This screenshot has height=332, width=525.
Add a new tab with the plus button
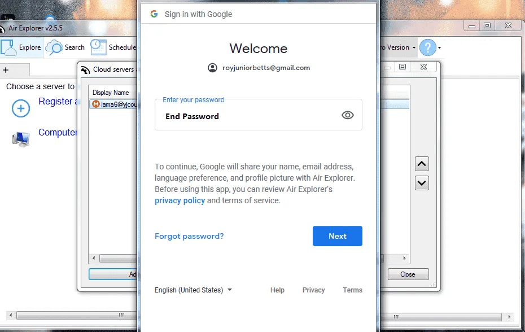pyautogui.click(x=6, y=70)
